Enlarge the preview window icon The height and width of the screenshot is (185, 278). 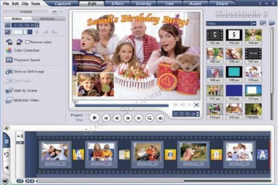(196, 105)
